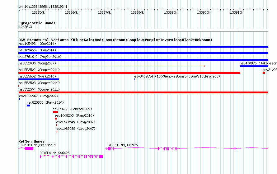Click the 133870k ruler tick label

(x=104, y=12)
